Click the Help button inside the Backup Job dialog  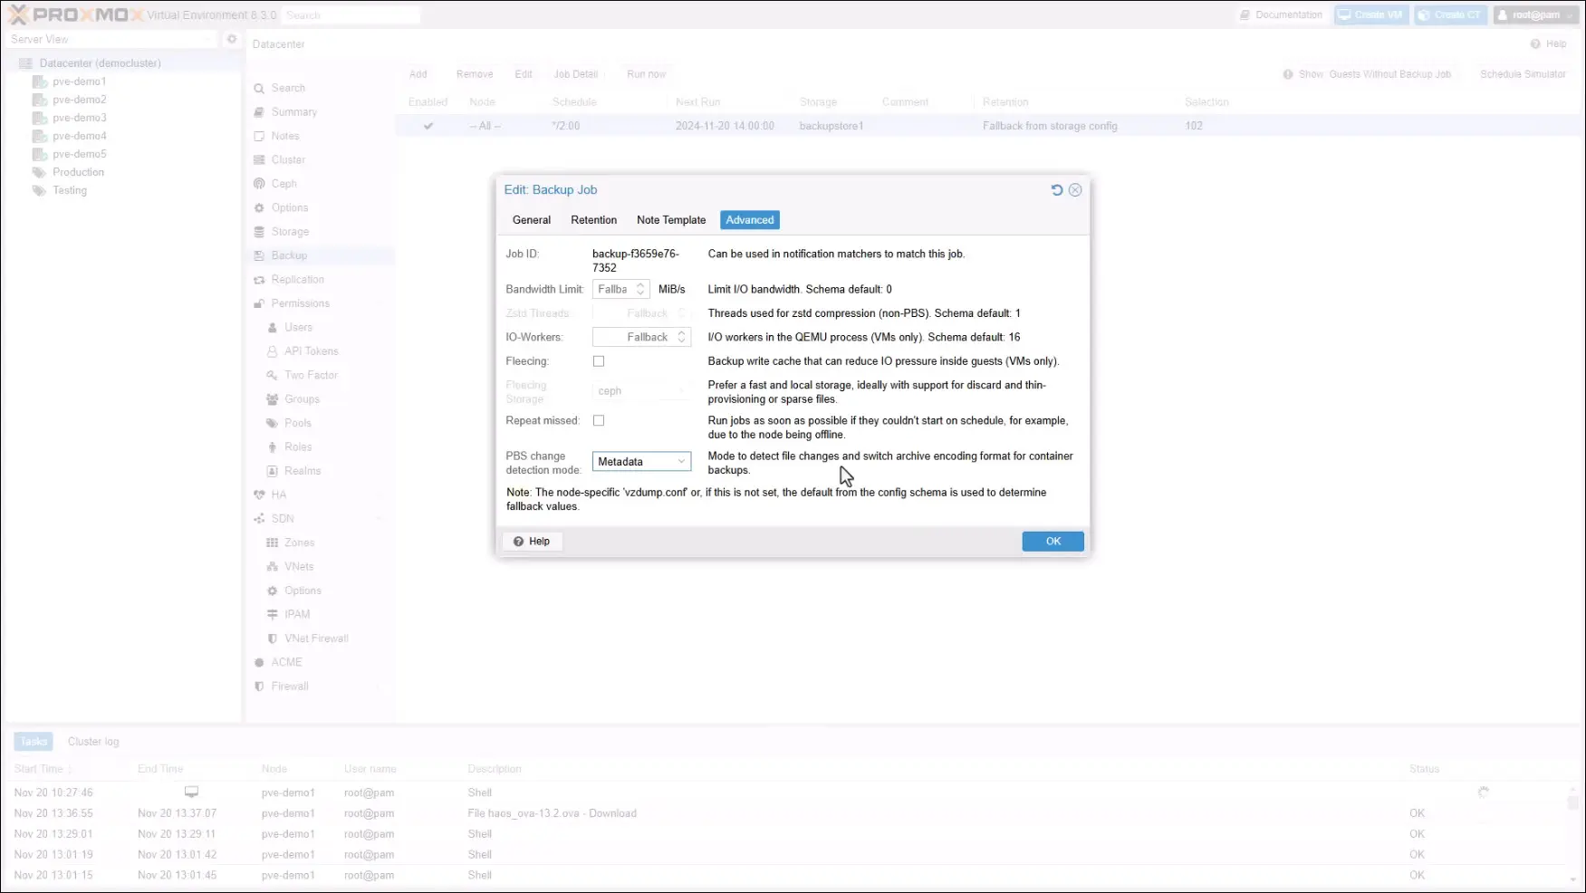tap(532, 542)
